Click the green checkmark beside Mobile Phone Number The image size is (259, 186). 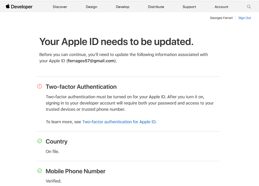pos(40,171)
